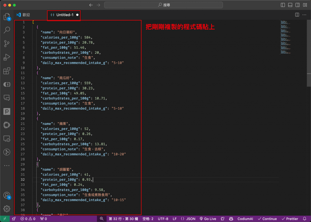Click the "carbohydrates_per_100g": 13.81 line
This screenshot has height=222, width=311.
pos(74,144)
